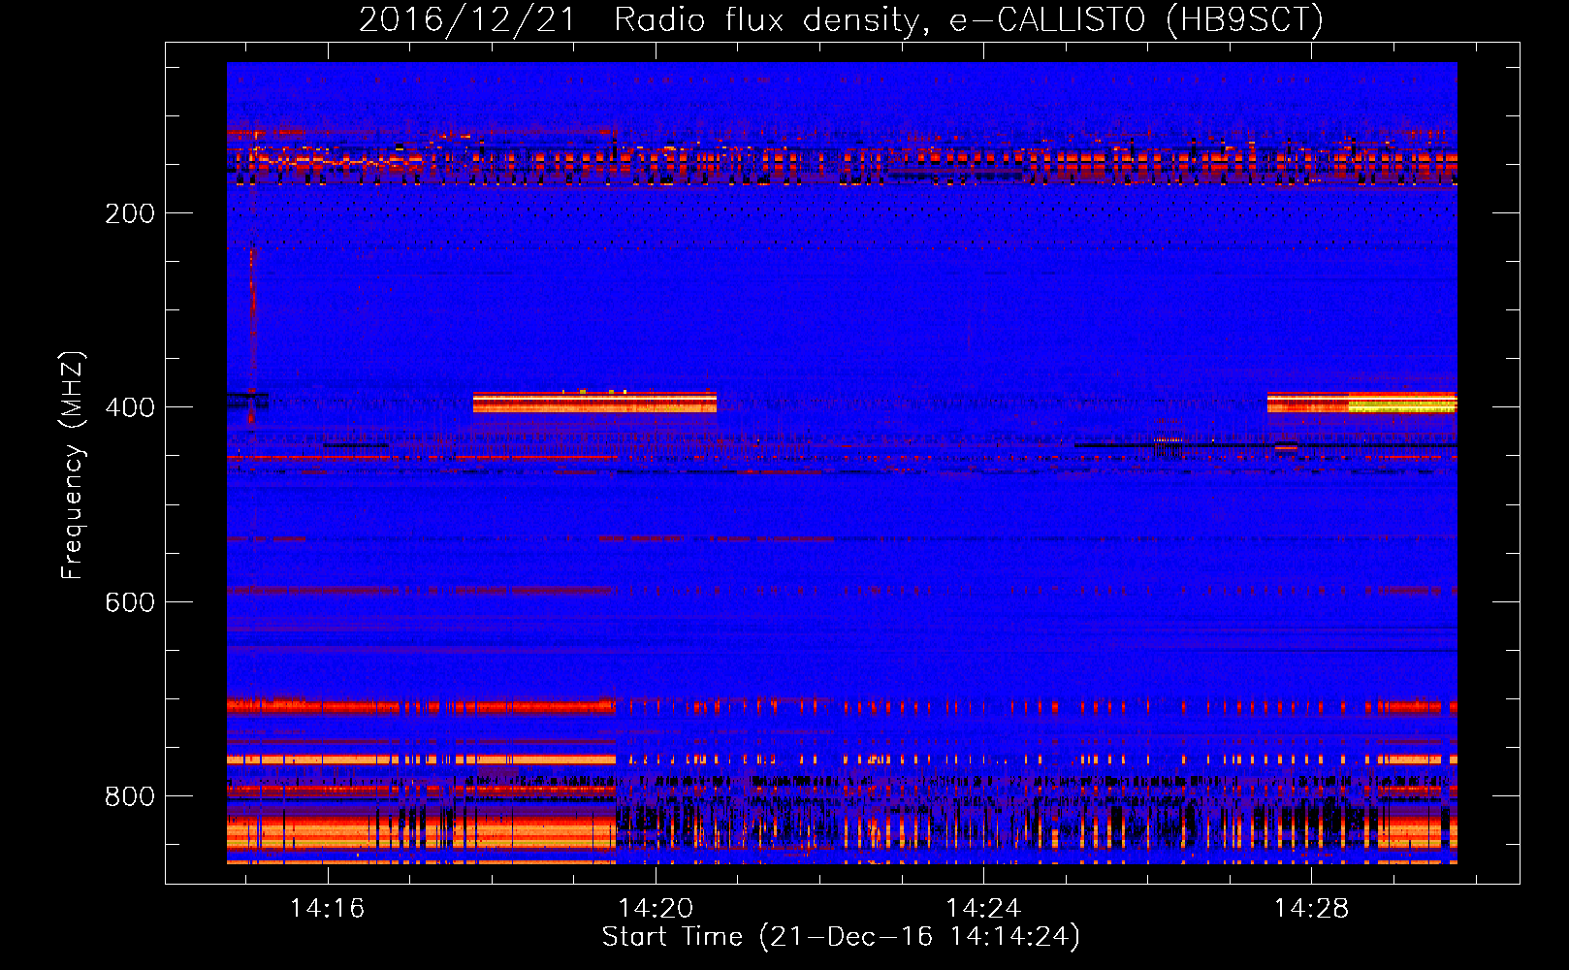Click the 14:20 time tick label
1569x970 pixels.
[656, 908]
